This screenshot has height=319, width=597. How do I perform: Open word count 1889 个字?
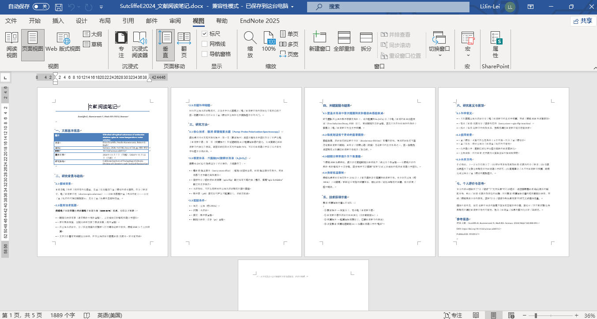(63, 315)
